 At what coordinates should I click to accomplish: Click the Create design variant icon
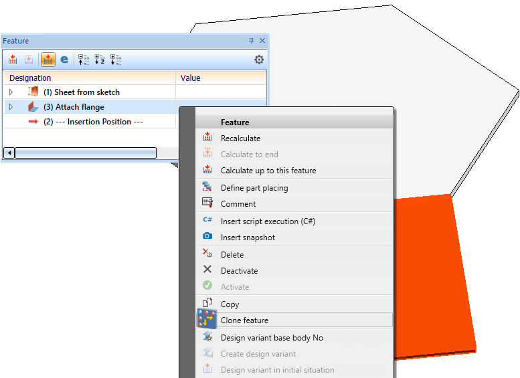tap(207, 353)
